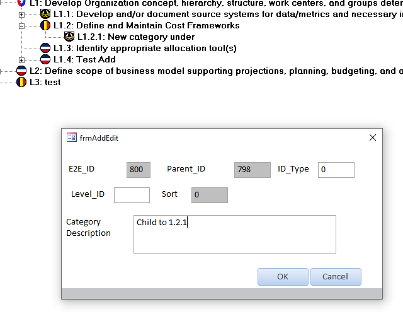Close the frmAddEdit window
This screenshot has width=403, height=321.
click(373, 137)
